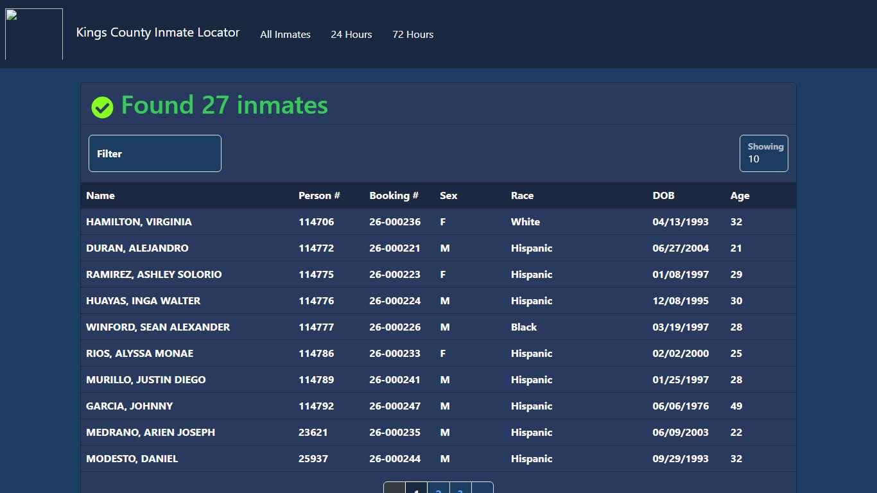
Task: Click the green checkmark success icon
Action: coord(102,107)
